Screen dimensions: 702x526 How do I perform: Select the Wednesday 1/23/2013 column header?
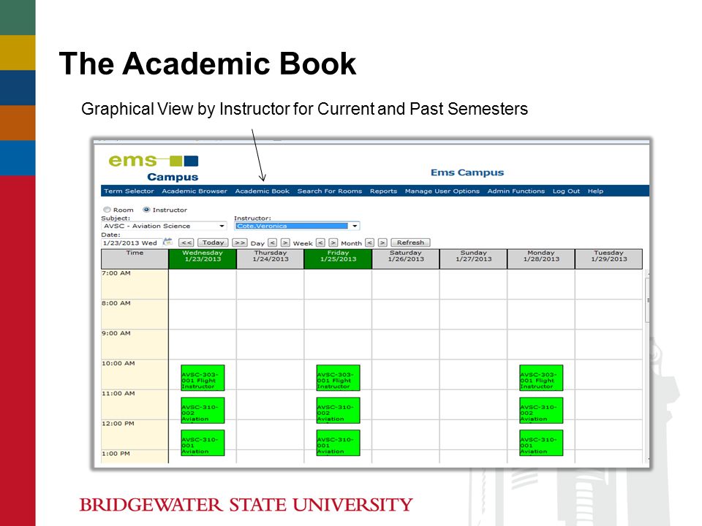(203, 259)
